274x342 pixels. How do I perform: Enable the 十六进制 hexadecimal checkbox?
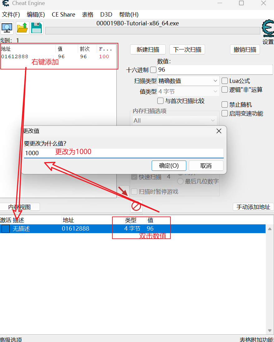click(153, 70)
